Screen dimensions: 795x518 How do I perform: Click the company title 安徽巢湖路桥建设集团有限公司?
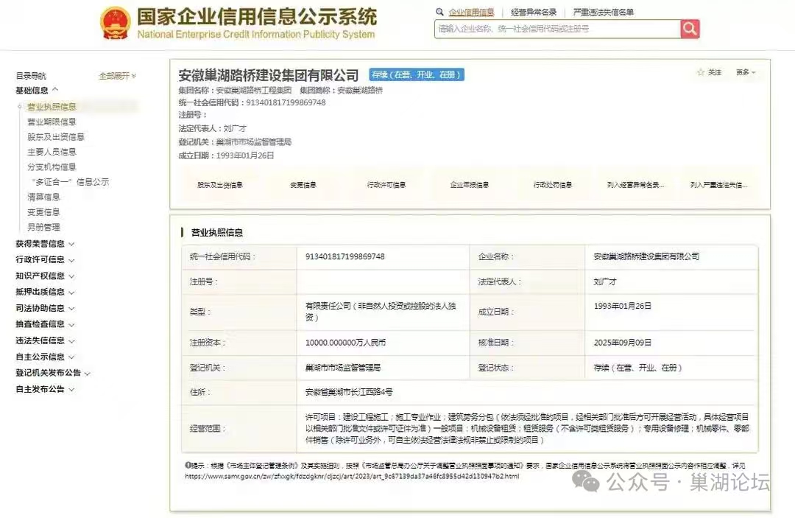pos(269,76)
